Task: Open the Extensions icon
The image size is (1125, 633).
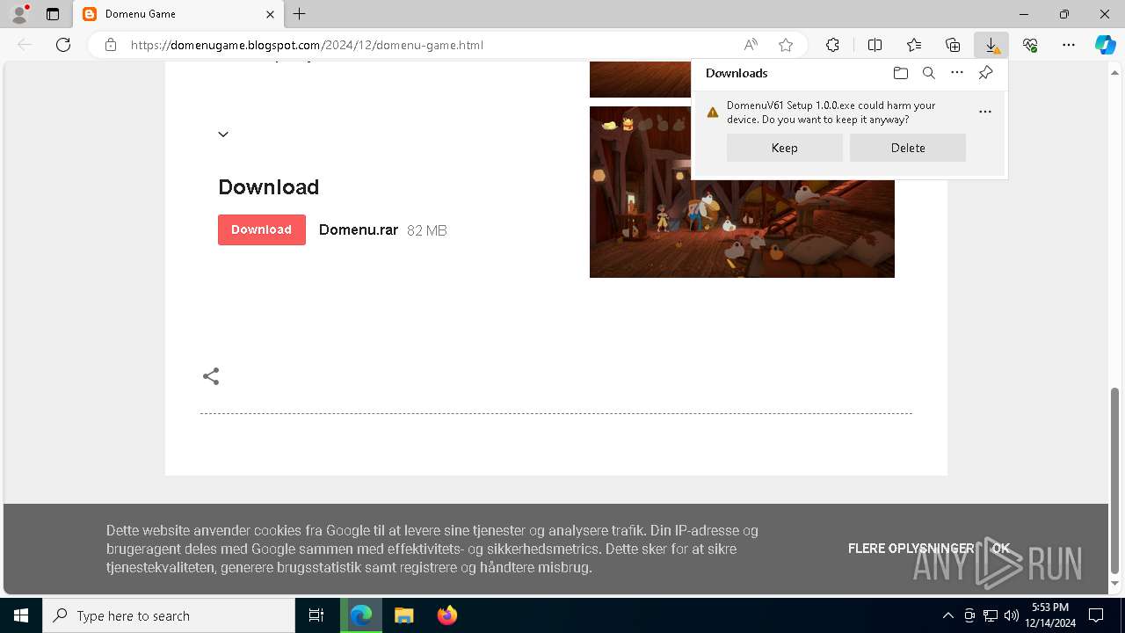Action: [x=832, y=45]
